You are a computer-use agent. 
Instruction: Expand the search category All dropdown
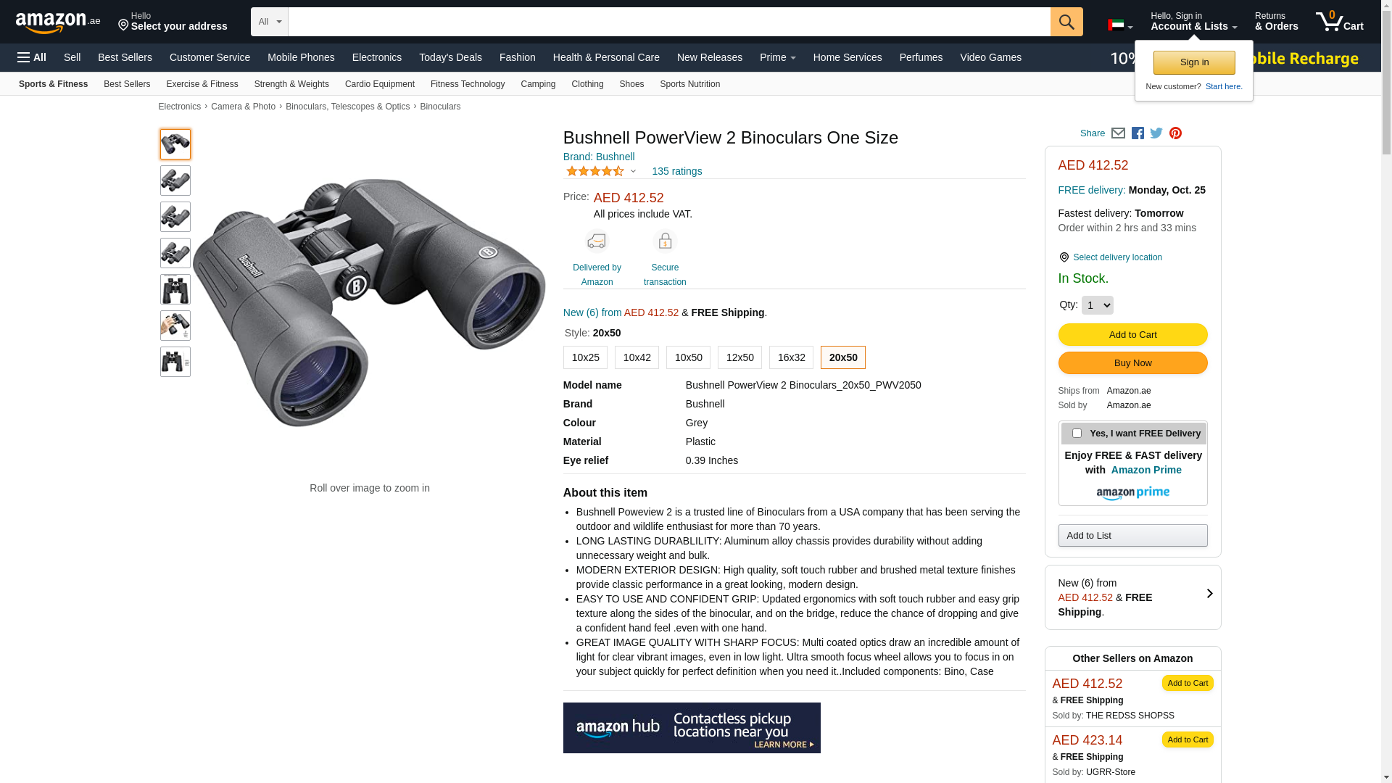click(x=270, y=22)
